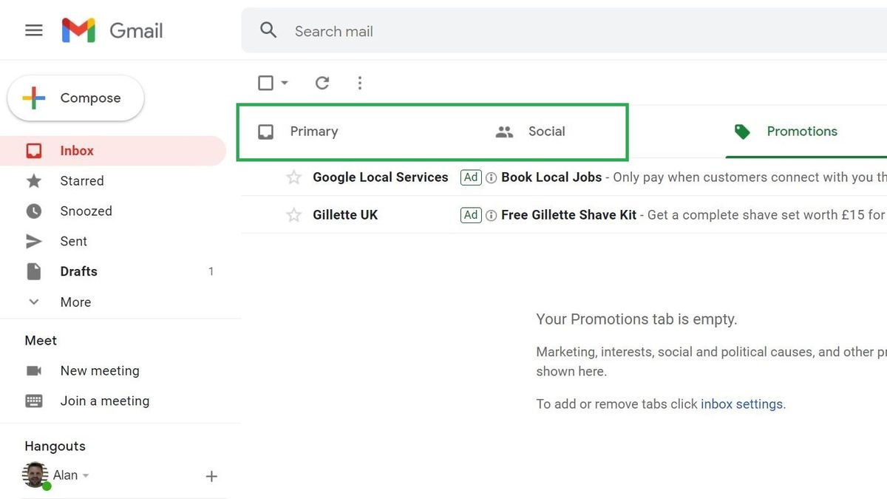Click Alan's profile picture in Hangouts

(x=35, y=475)
